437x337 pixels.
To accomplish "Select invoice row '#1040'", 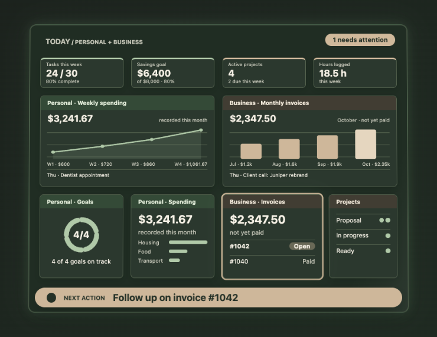I will click(x=272, y=261).
